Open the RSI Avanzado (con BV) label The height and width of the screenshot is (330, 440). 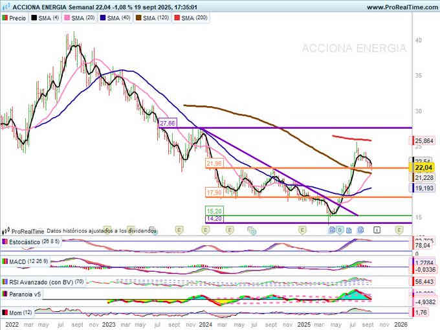[x=47, y=282]
